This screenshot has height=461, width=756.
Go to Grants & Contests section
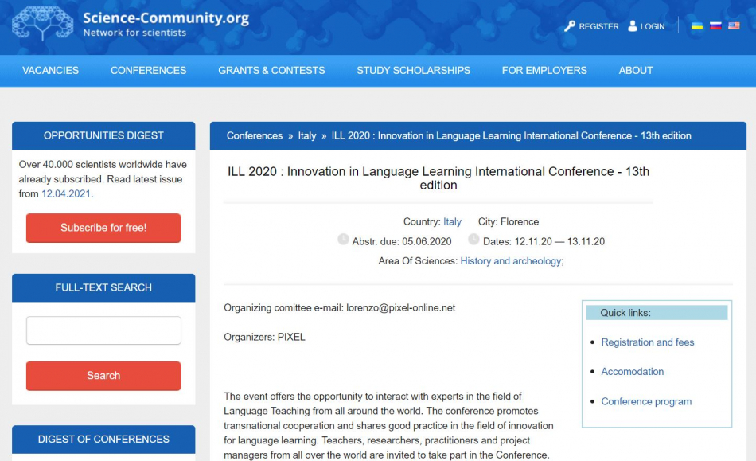271,71
